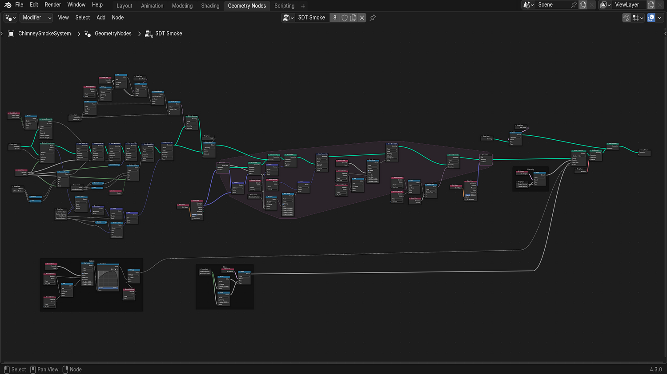Select the Radius frame label

coord(92,261)
